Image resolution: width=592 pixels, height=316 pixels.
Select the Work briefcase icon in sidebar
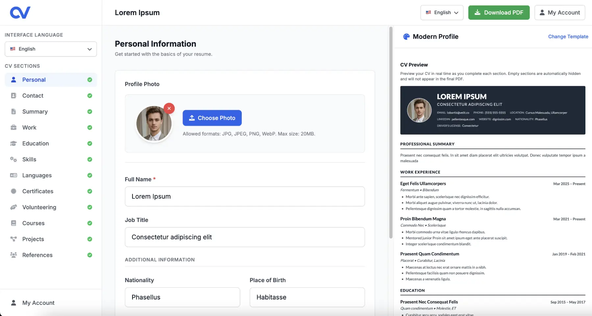13,127
